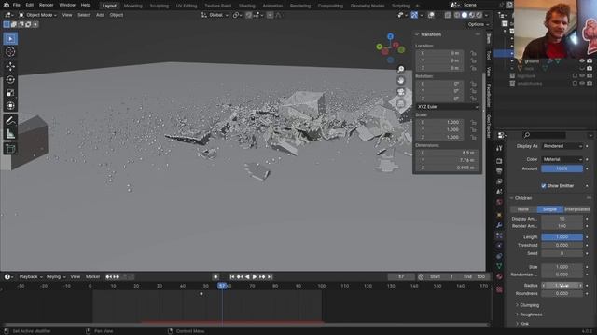The width and height of the screenshot is (597, 335).
Task: Open the Global transform orientation dropdown
Action: pos(215,15)
